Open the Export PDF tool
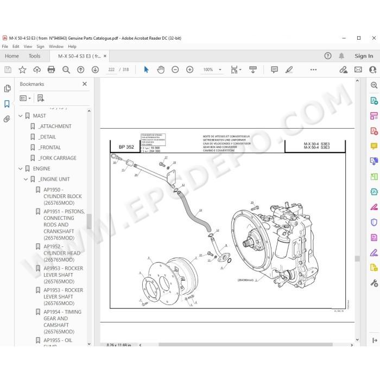This screenshot has width=380, height=380. (374, 100)
